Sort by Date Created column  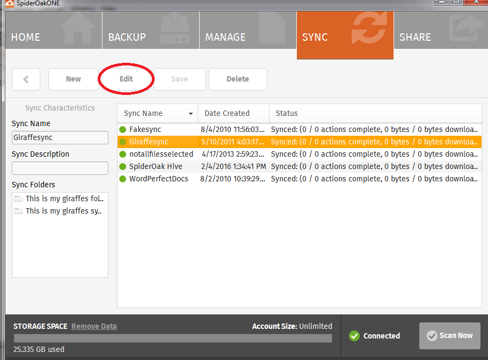coord(234,113)
